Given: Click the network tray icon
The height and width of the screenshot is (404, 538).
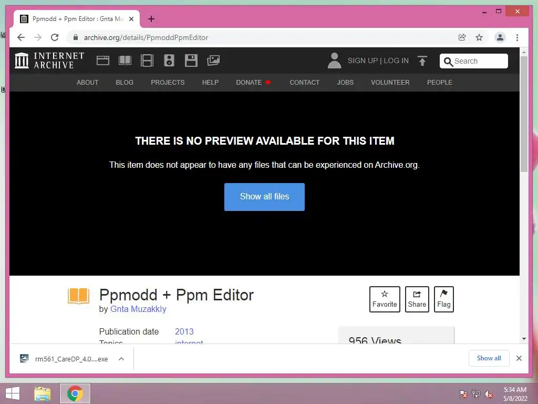Looking at the screenshot, I should tap(476, 394).
